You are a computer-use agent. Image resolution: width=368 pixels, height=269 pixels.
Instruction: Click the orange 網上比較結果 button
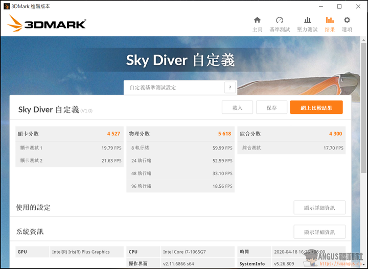(x=316, y=108)
